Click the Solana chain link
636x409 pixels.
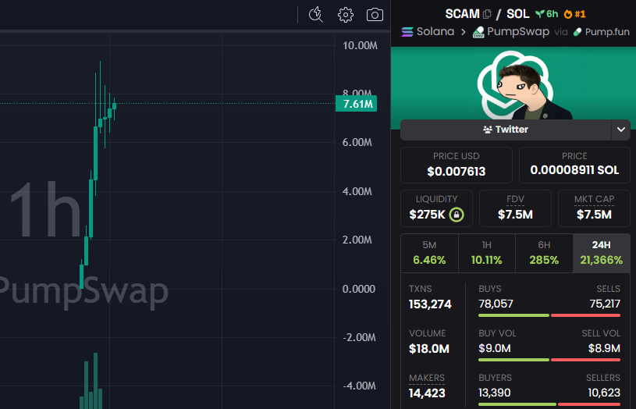click(428, 32)
